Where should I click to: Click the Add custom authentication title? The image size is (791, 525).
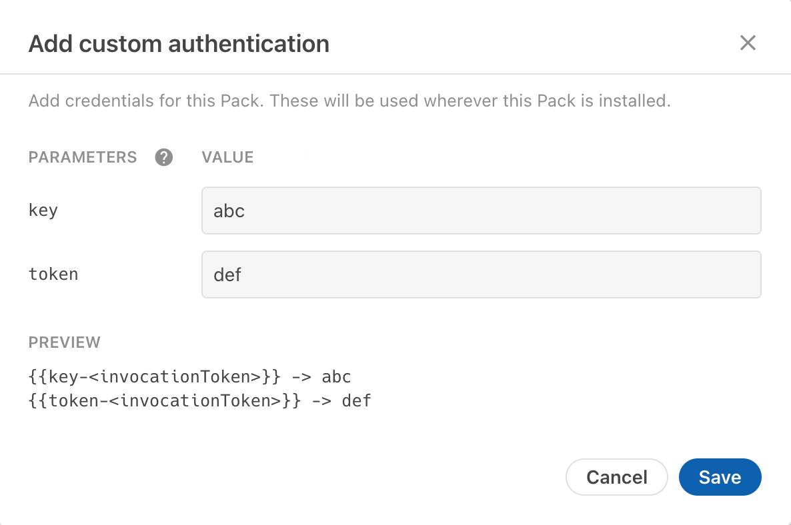coord(179,43)
